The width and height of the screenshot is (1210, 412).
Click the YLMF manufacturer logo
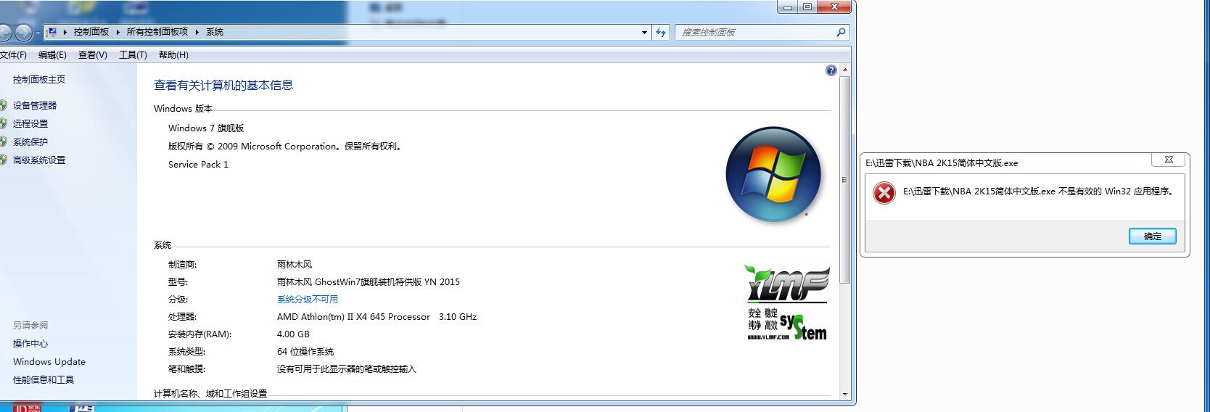tap(788, 303)
